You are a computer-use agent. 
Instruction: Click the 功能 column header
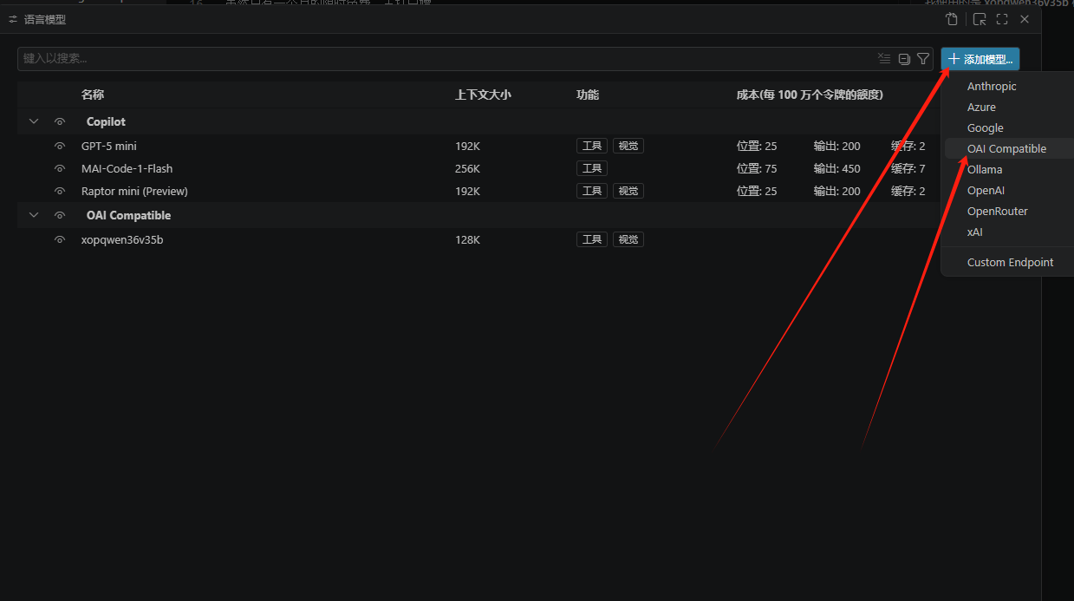(x=588, y=95)
